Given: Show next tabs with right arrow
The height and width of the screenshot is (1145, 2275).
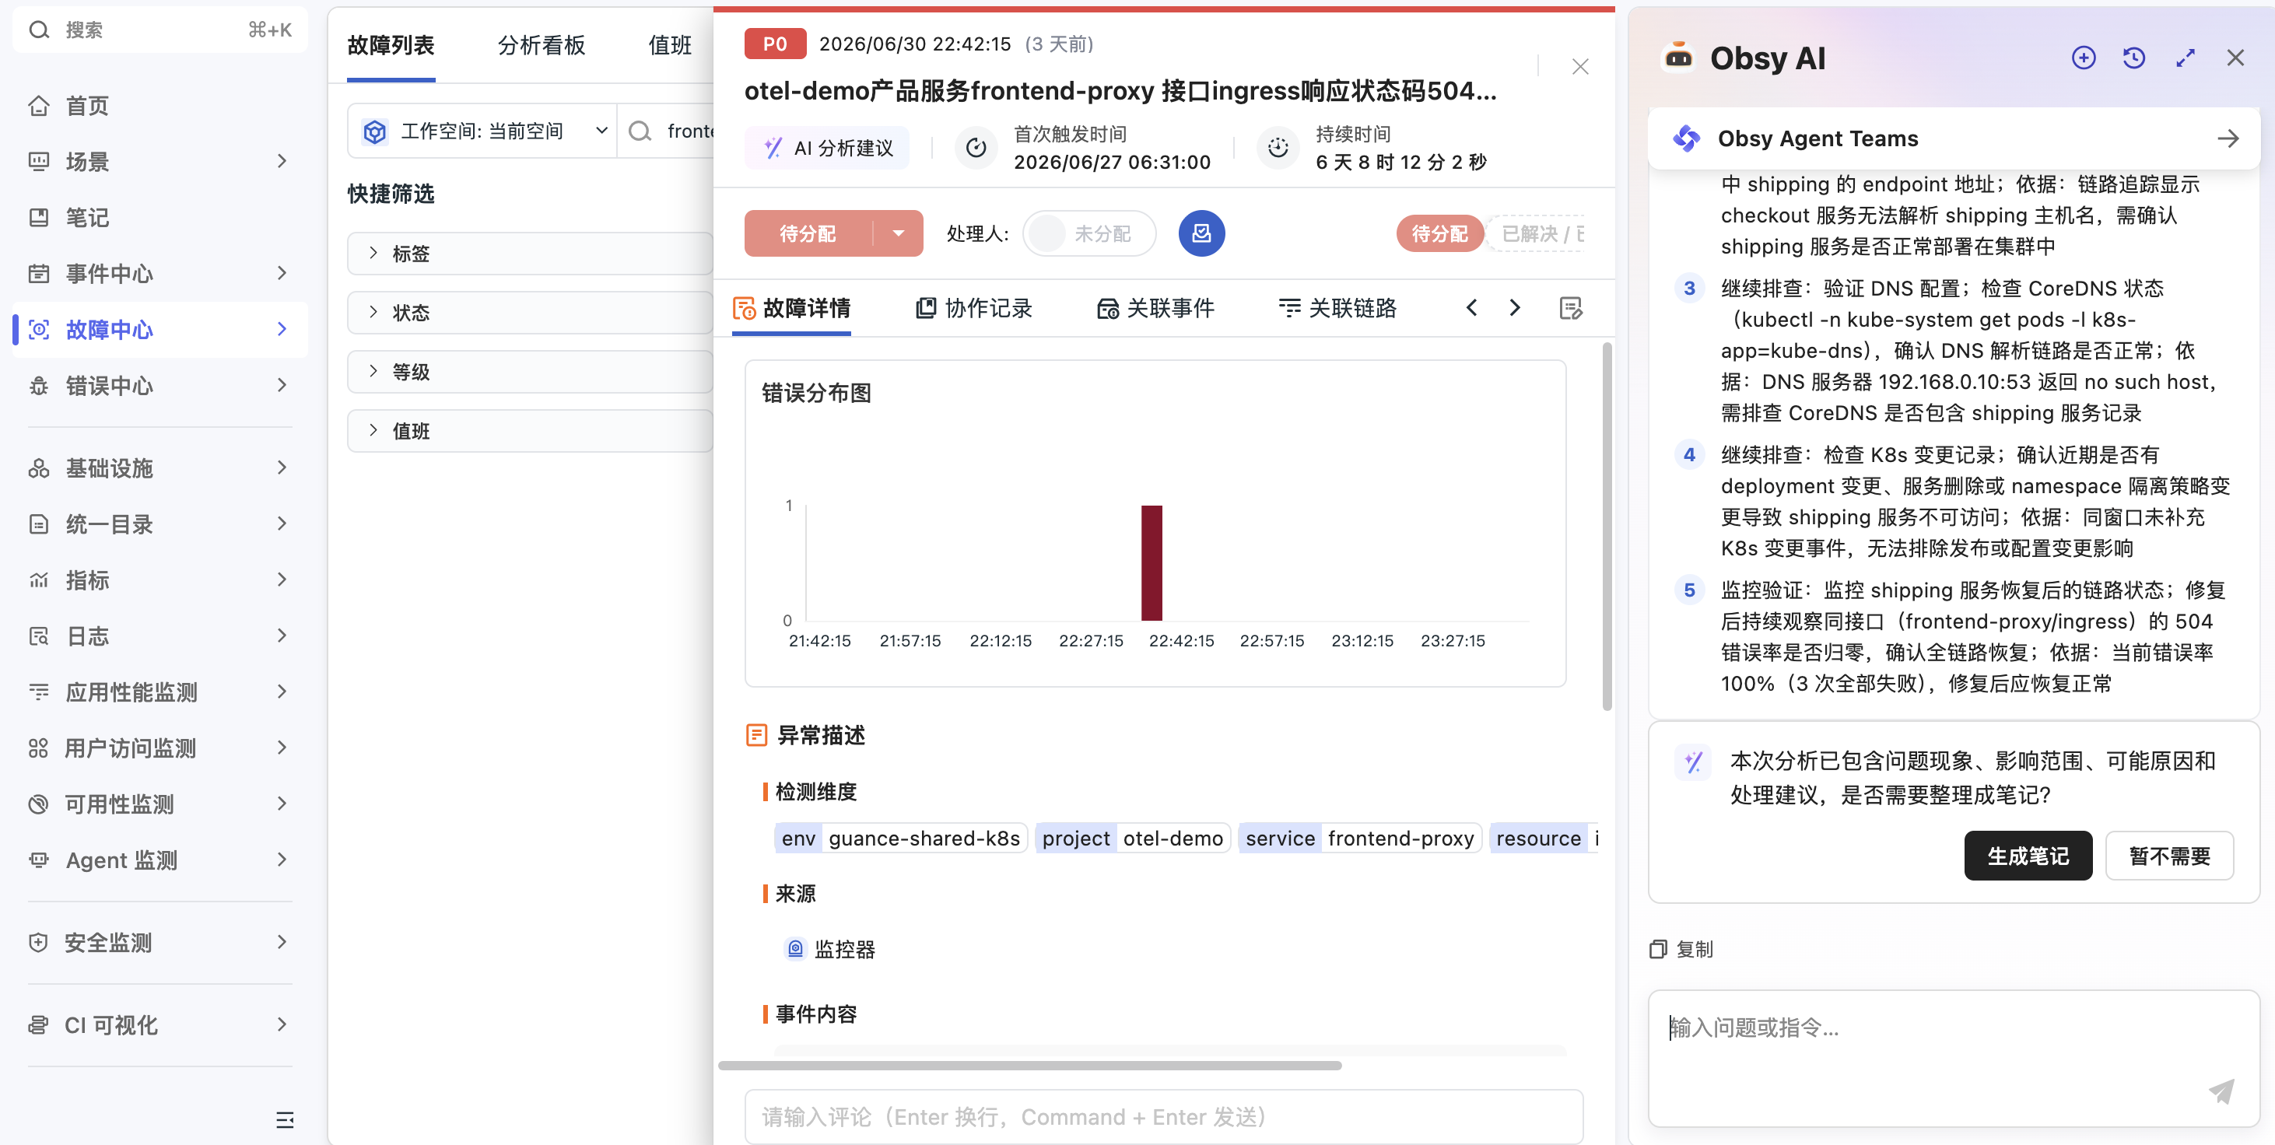Looking at the screenshot, I should [x=1515, y=308].
